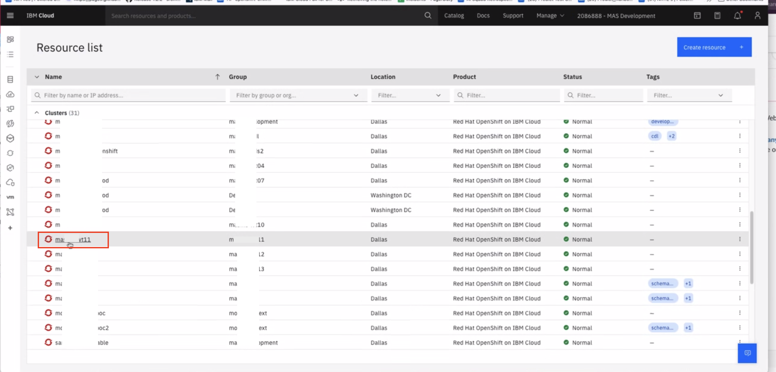776x372 pixels.
Task: Open the Support menu item
Action: coord(513,15)
